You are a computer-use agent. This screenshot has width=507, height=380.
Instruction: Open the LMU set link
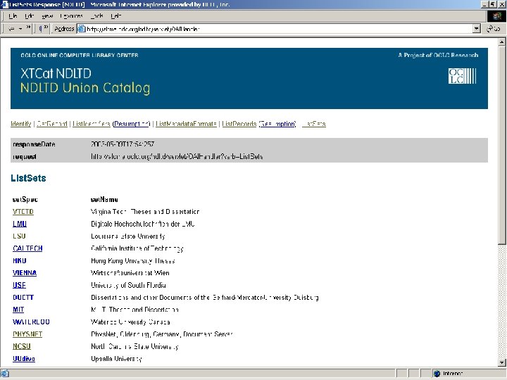[x=20, y=224]
